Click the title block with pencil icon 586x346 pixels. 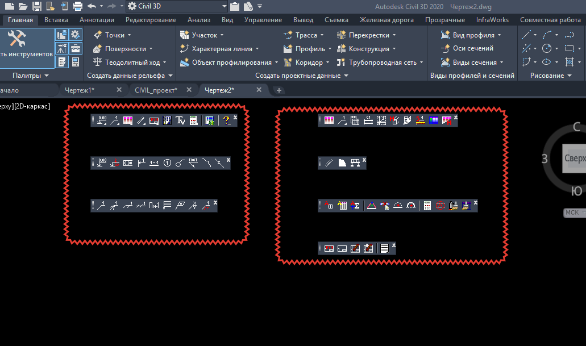click(355, 248)
